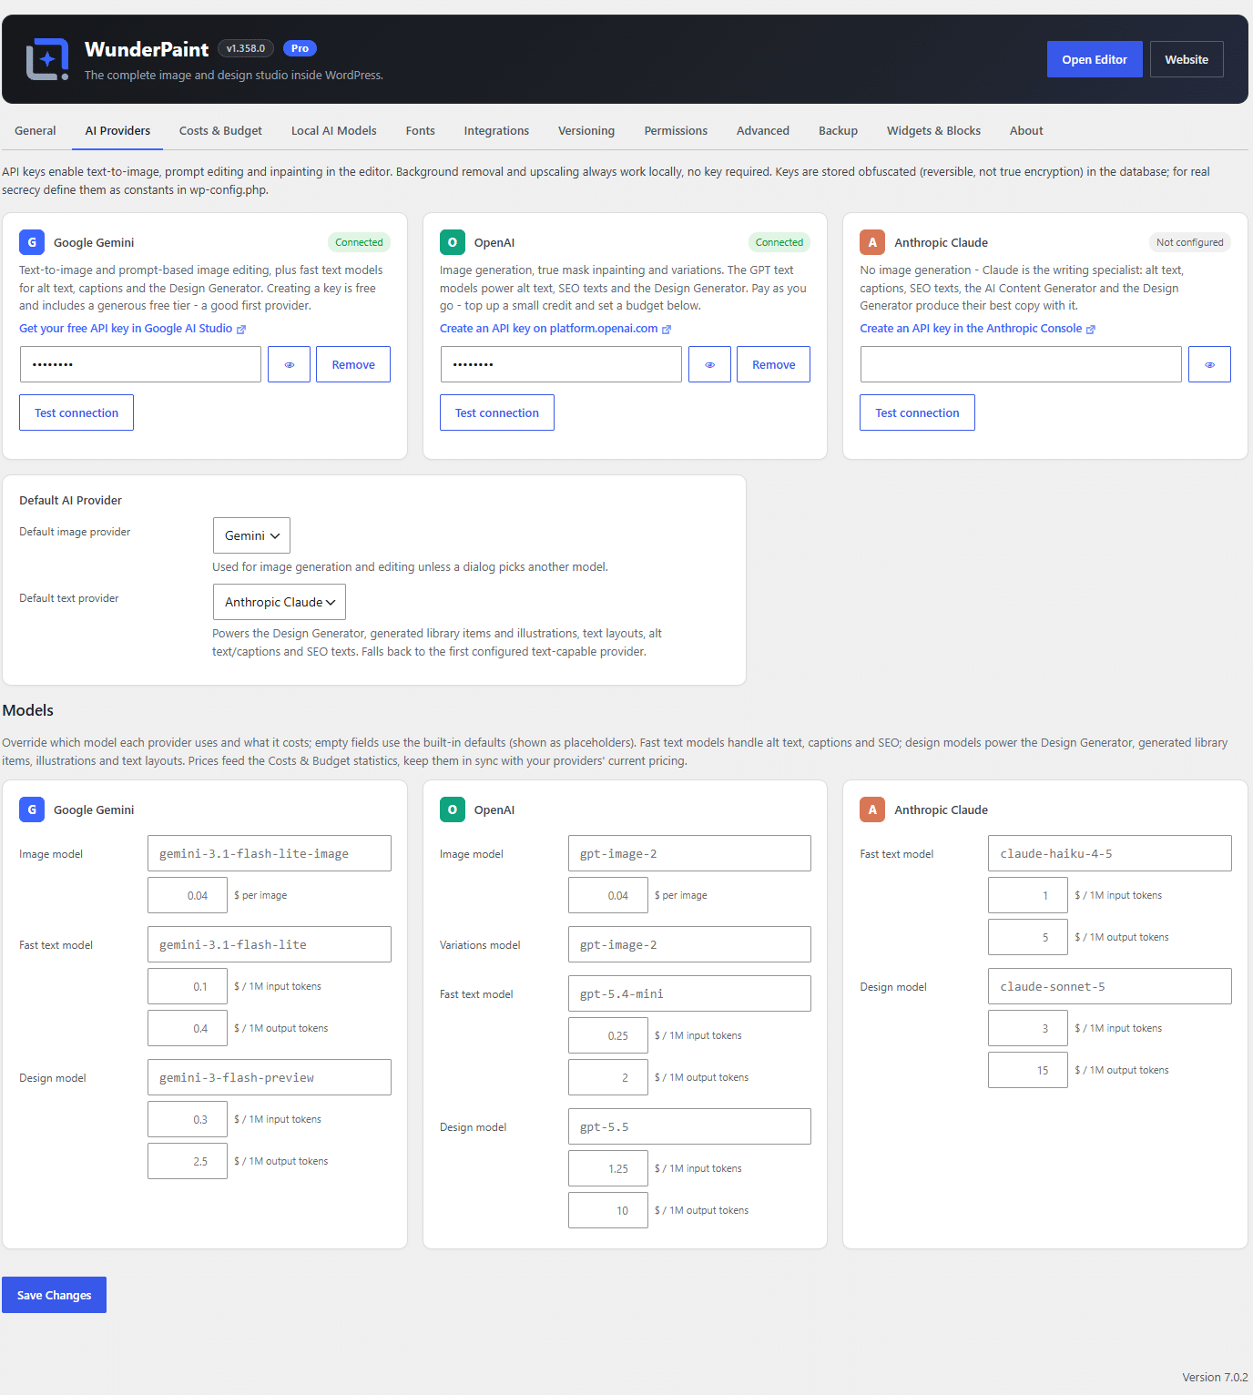The height and width of the screenshot is (1395, 1253).
Task: Click external link icon beside platform.openai.com link
Action: (667, 330)
